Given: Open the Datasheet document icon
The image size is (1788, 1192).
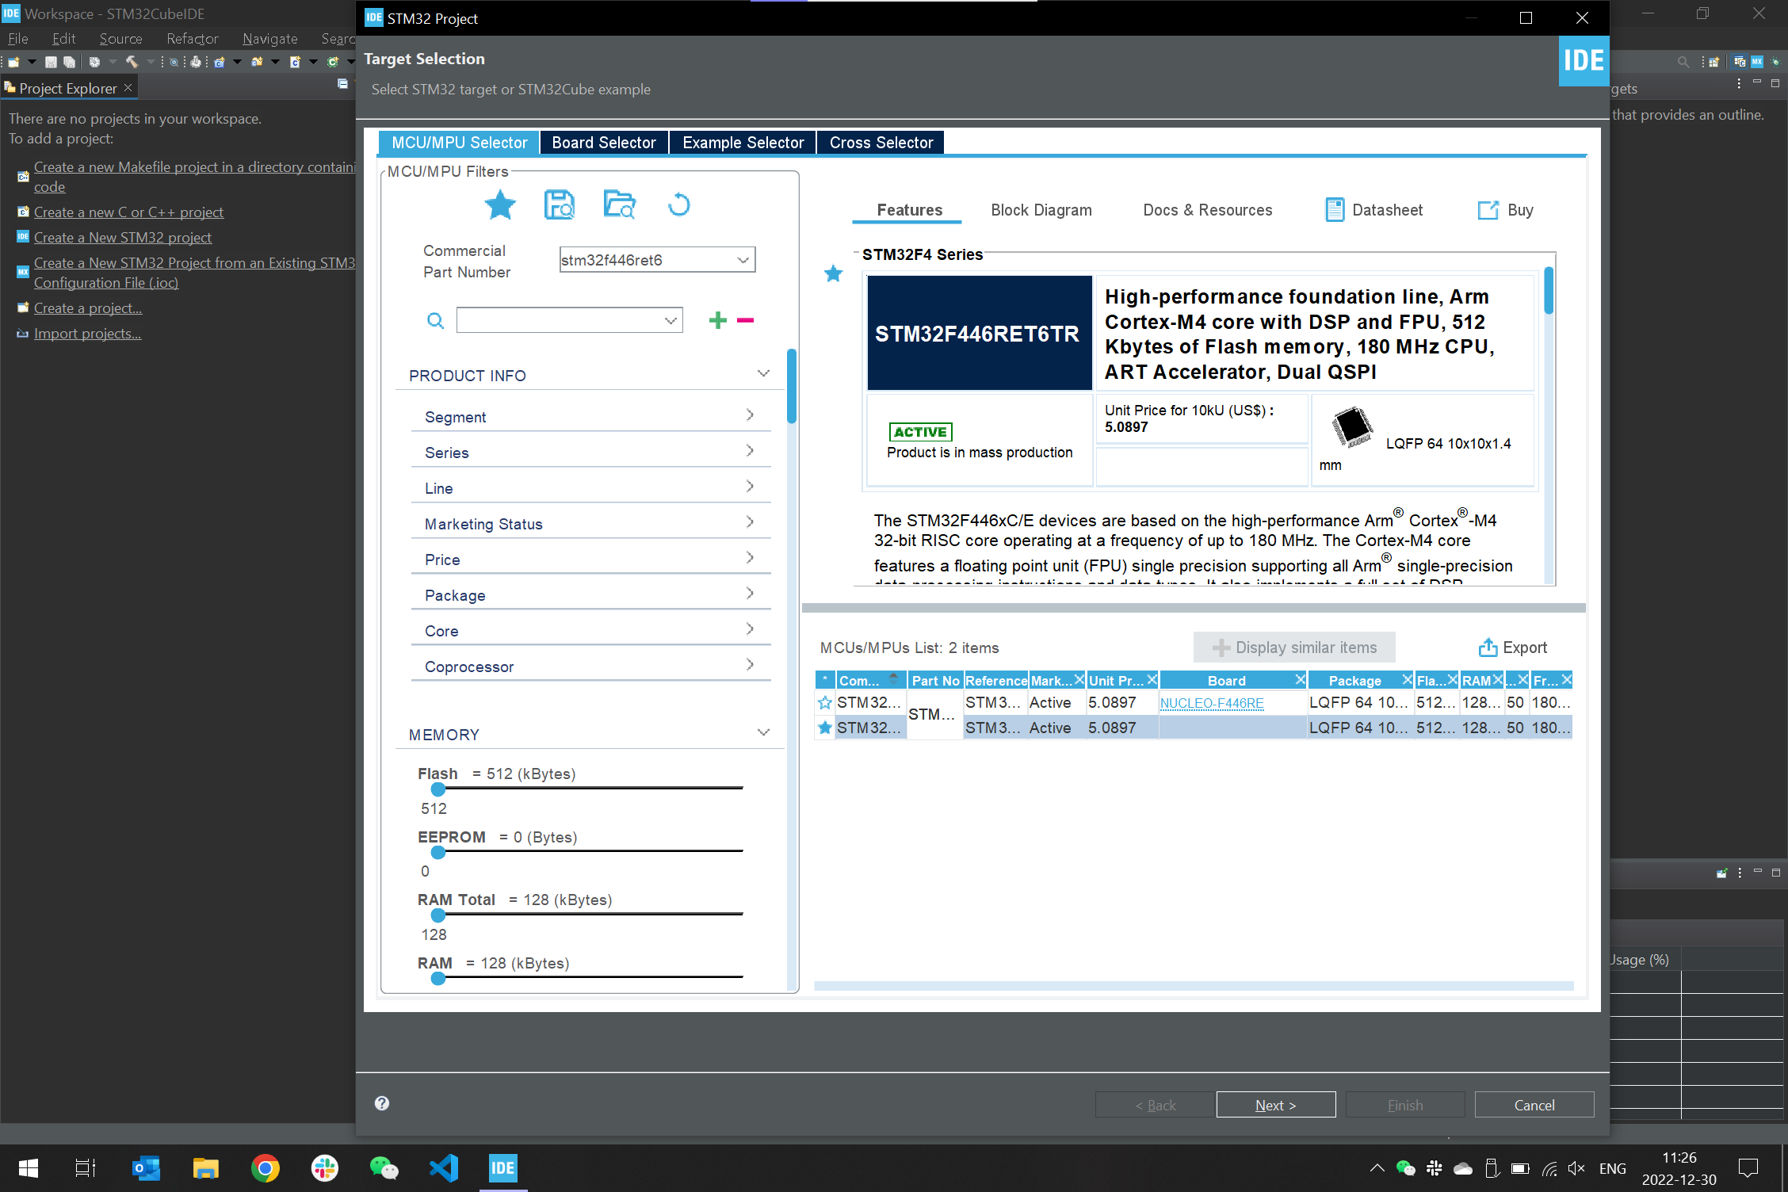Looking at the screenshot, I should [x=1335, y=210].
